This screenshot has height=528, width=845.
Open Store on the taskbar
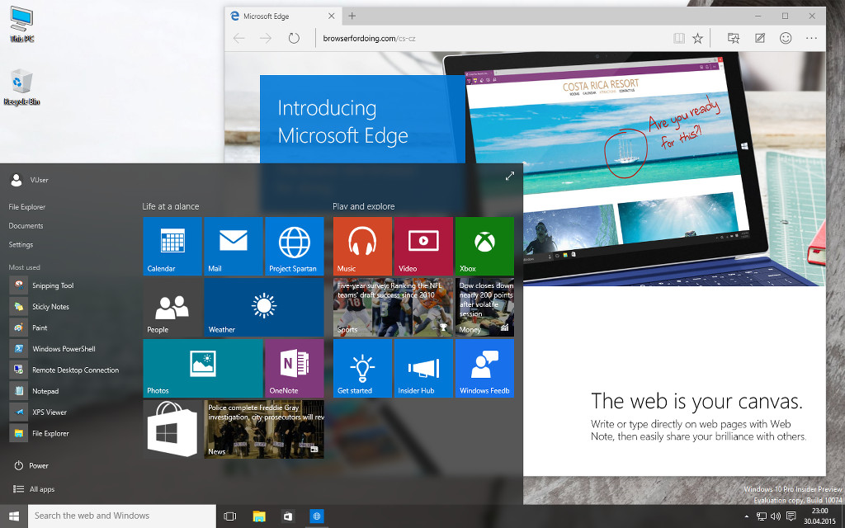coord(288,516)
